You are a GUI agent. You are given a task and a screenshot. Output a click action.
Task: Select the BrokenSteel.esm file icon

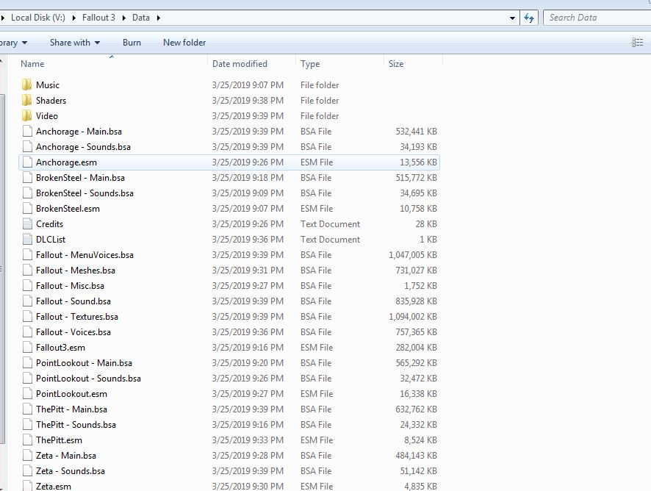tap(27, 208)
